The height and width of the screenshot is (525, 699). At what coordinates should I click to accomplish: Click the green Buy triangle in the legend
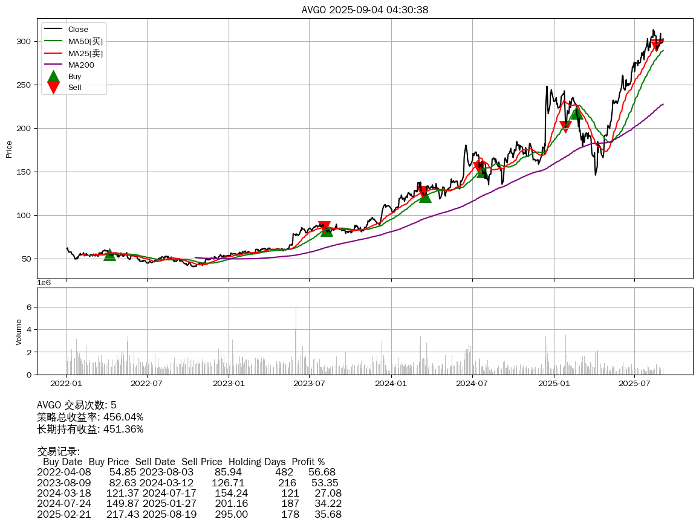click(53, 76)
